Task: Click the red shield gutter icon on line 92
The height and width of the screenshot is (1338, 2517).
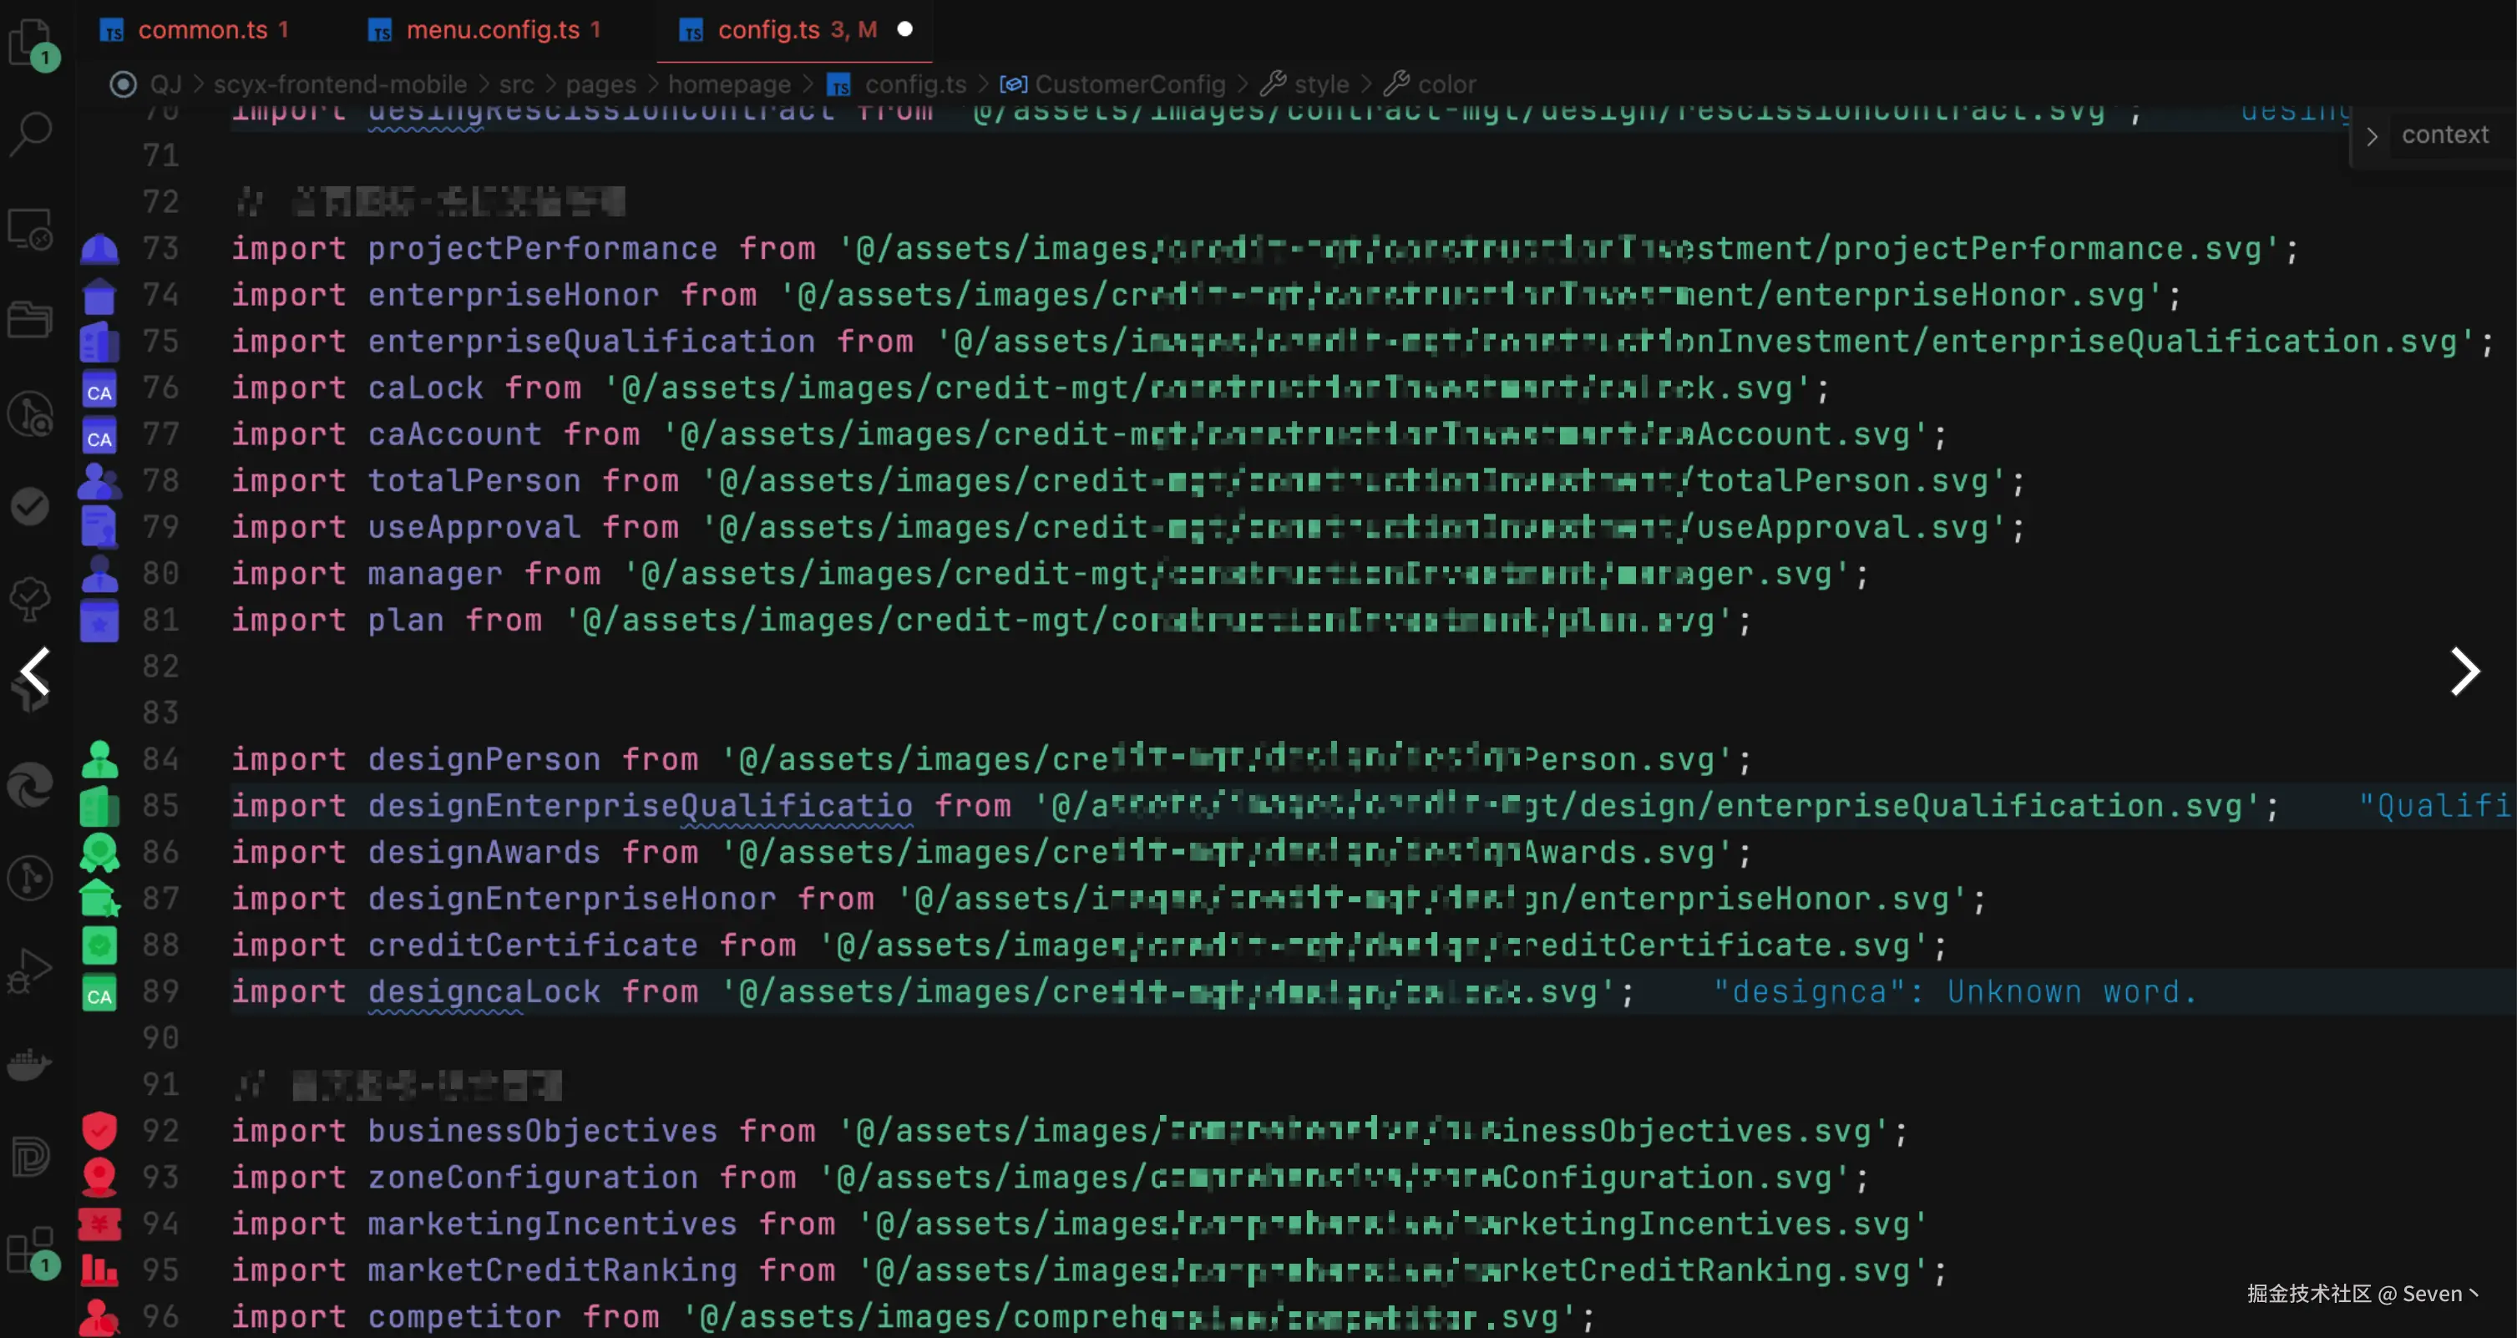Action: pyautogui.click(x=99, y=1131)
